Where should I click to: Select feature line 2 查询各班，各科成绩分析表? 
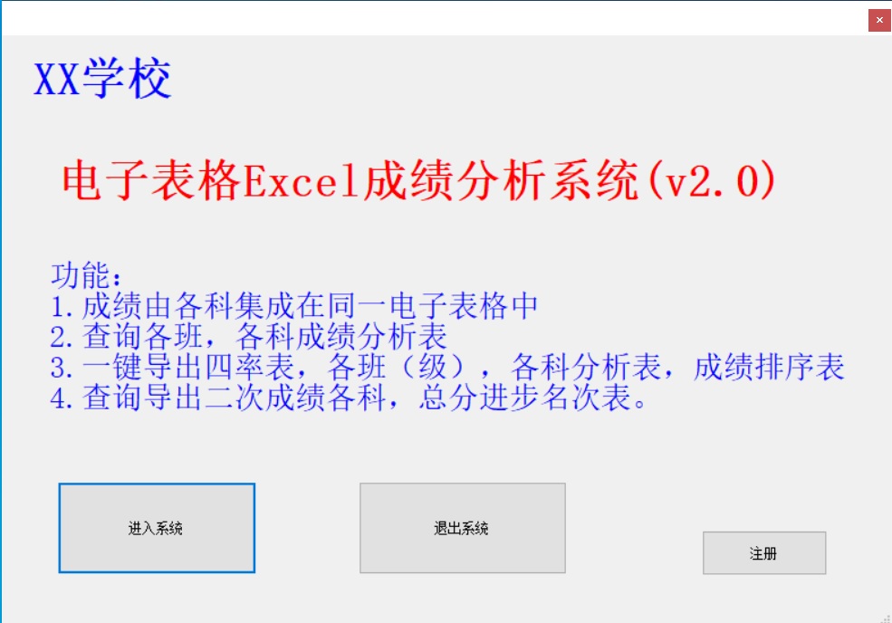pos(249,336)
